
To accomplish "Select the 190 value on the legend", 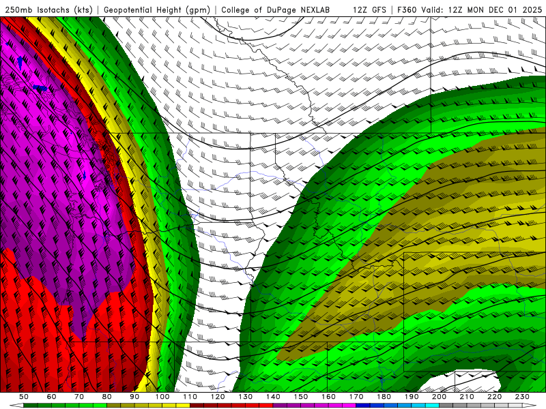I will point(412,397).
